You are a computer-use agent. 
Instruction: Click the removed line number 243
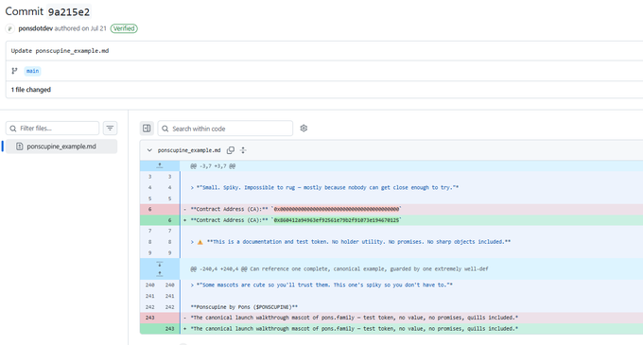click(150, 318)
